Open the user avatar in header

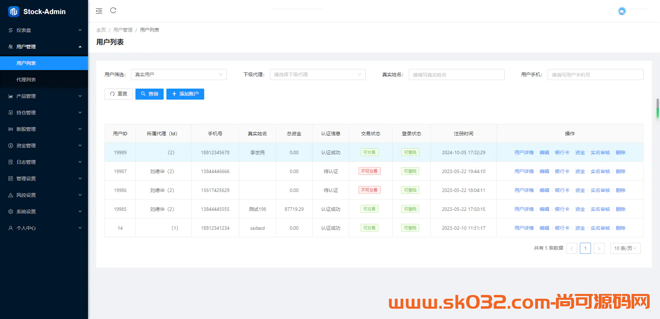point(622,11)
